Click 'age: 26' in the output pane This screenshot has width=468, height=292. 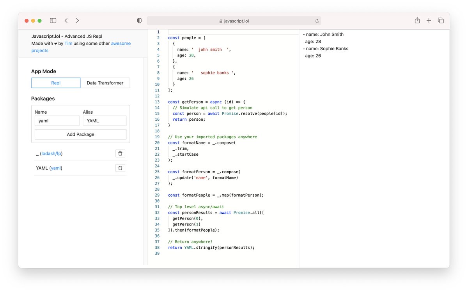click(313, 56)
